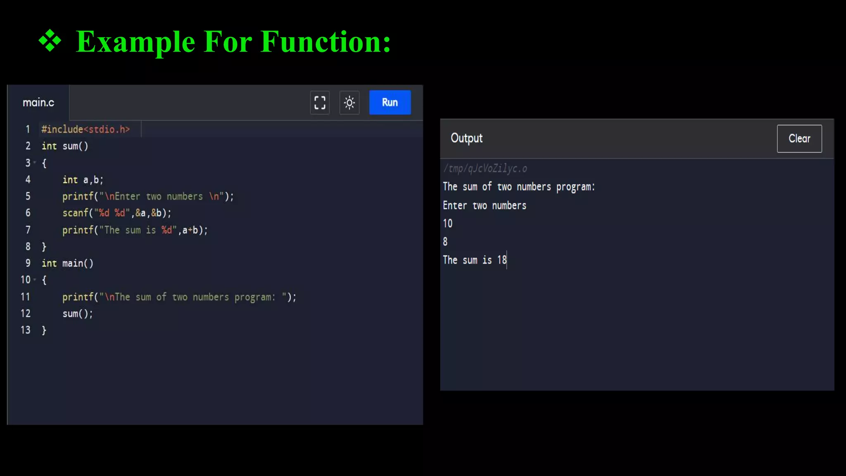Click the value 8 in the output
Viewport: 846px width, 476px height.
445,242
